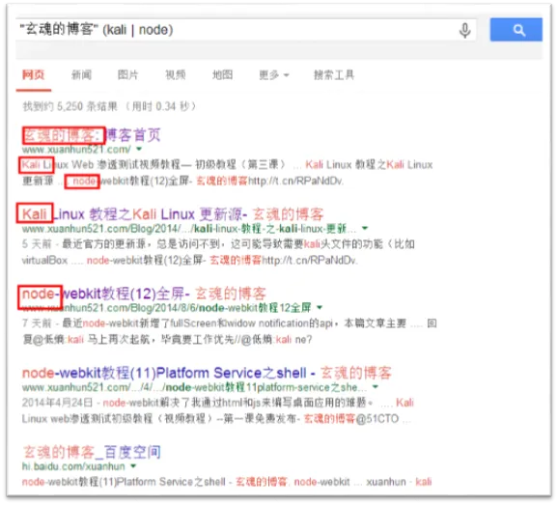Expand arrow beside 11platform-service URL
Viewport: 558px width, 505px height.
point(376,386)
